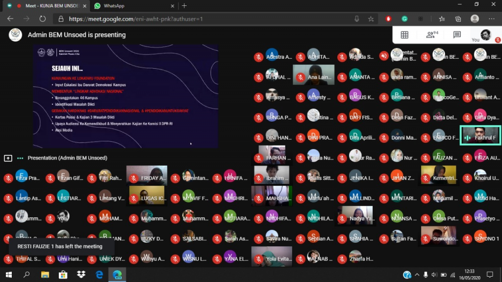
Task: Open the meeting chat panel
Action: [457, 35]
